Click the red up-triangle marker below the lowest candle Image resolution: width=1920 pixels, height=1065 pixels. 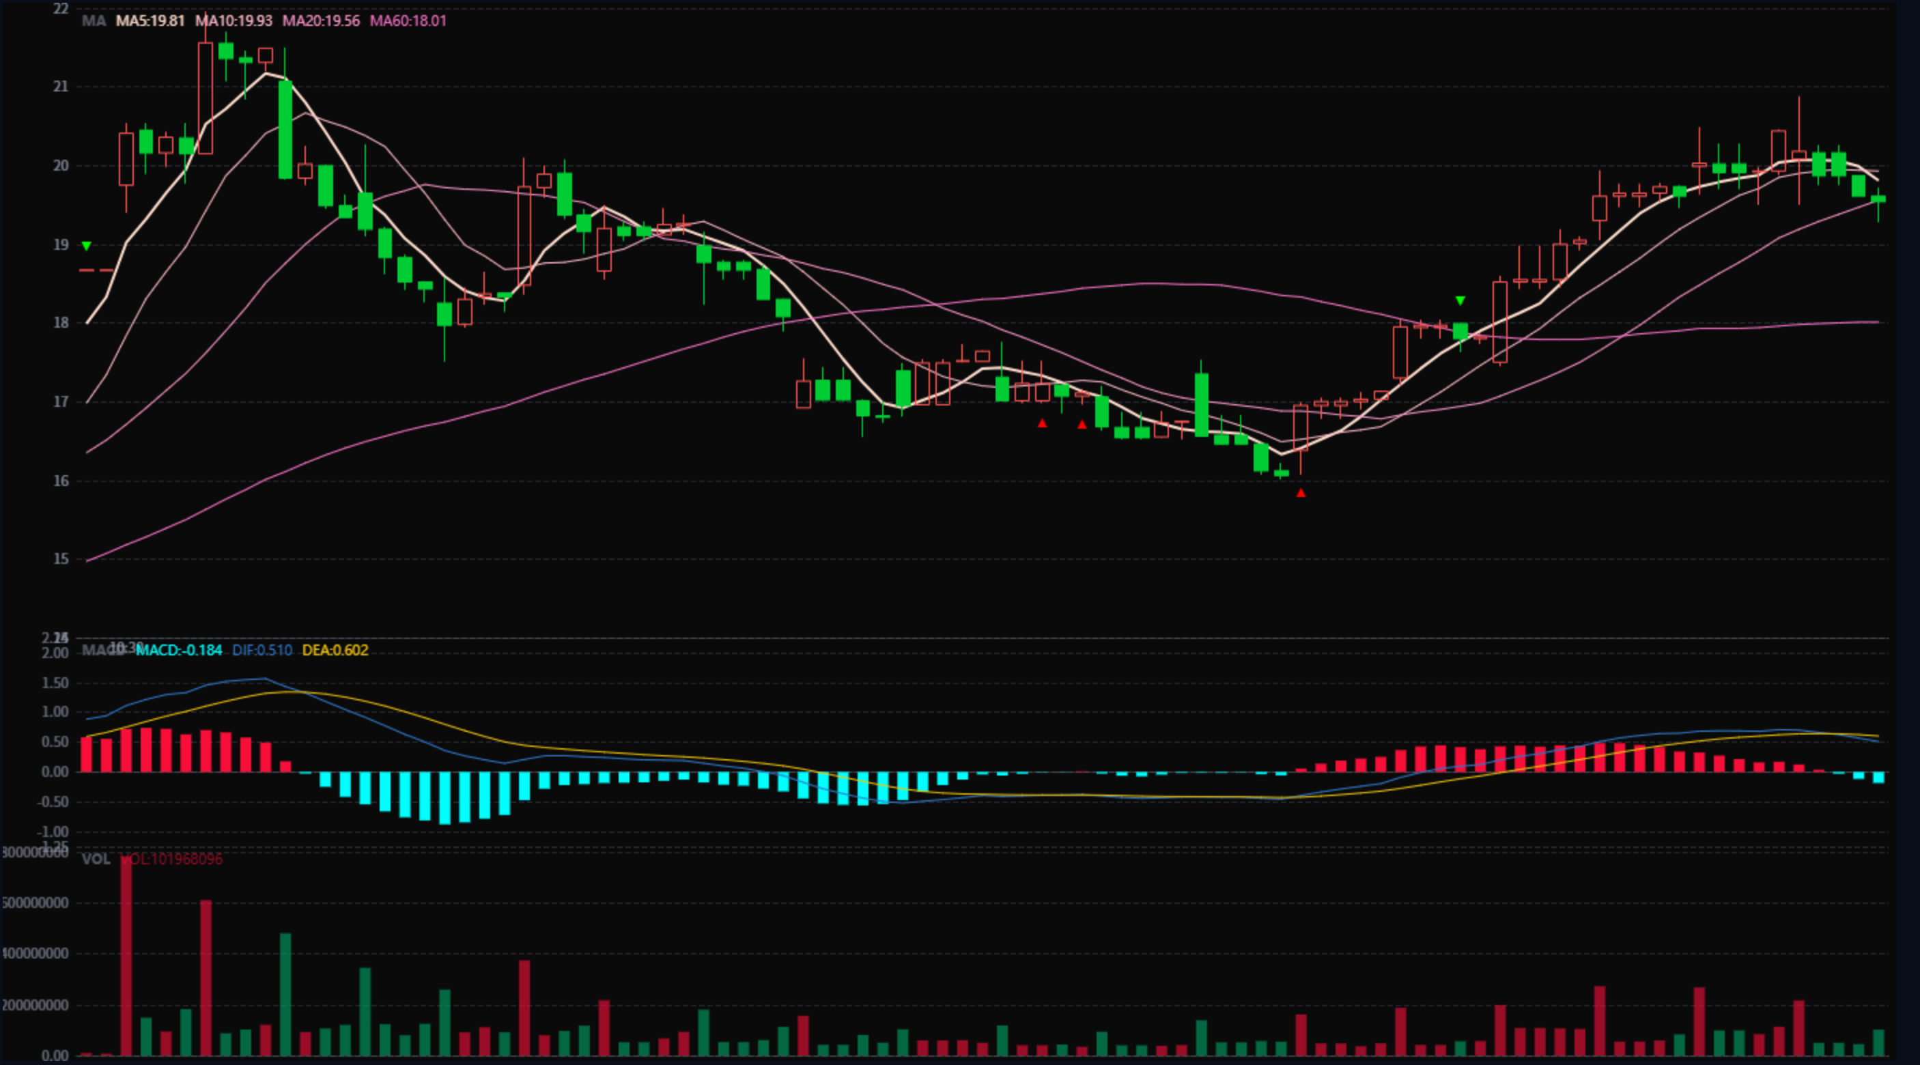(x=1301, y=493)
